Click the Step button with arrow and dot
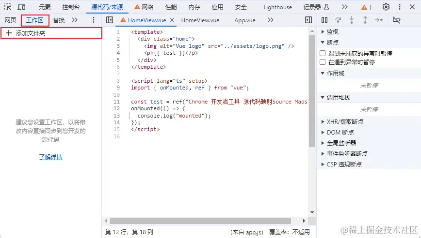 coord(379,20)
